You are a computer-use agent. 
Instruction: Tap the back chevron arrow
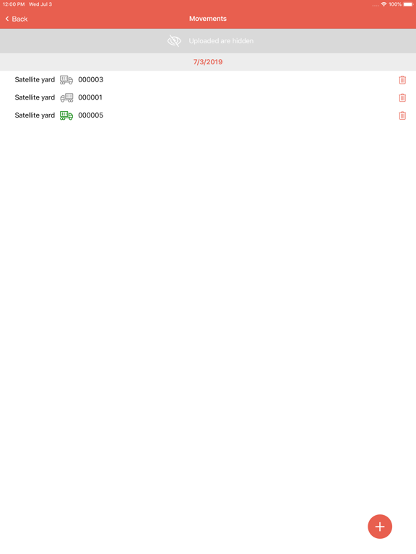coord(7,19)
